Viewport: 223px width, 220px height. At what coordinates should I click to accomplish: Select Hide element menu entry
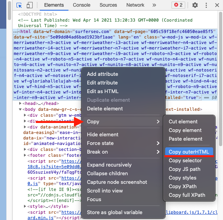pos(123,134)
